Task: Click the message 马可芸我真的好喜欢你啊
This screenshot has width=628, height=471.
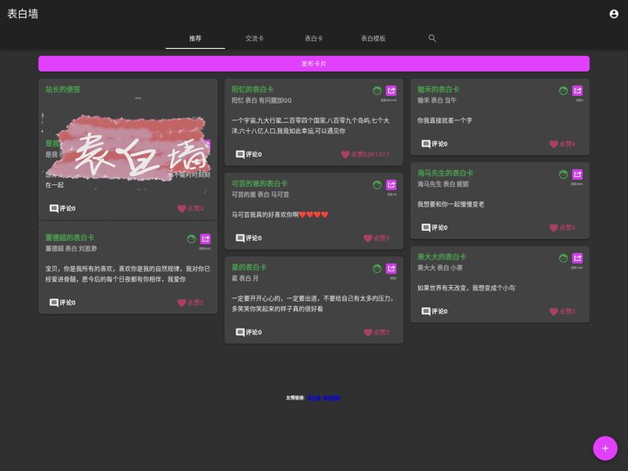Action: pos(280,215)
